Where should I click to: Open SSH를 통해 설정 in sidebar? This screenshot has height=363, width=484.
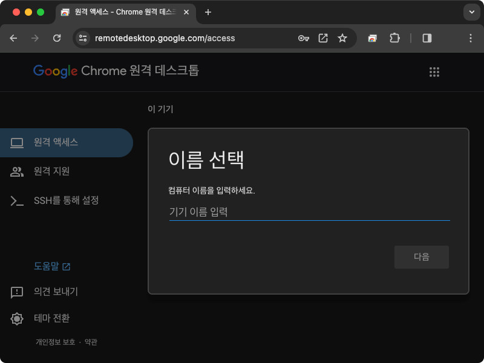[x=67, y=200]
